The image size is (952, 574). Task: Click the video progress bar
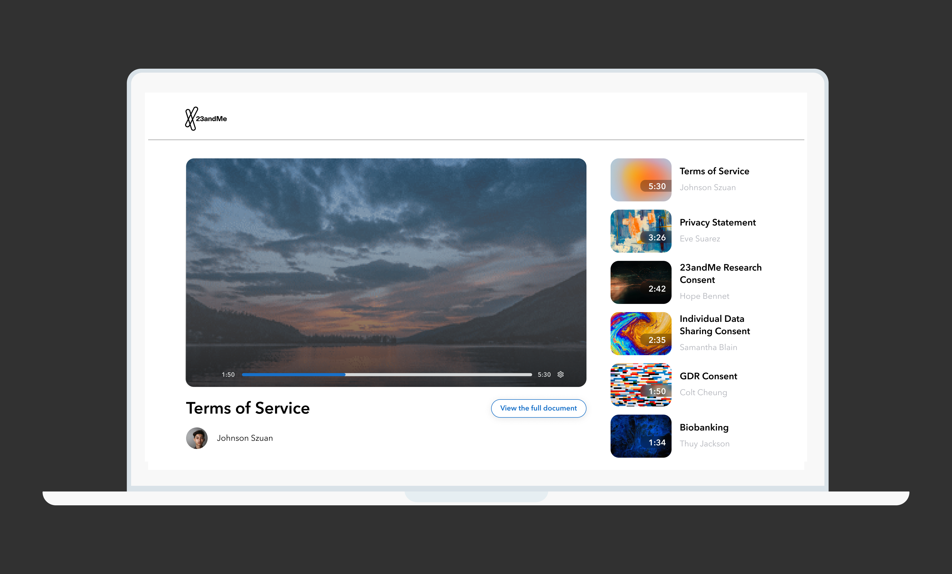pyautogui.click(x=386, y=374)
